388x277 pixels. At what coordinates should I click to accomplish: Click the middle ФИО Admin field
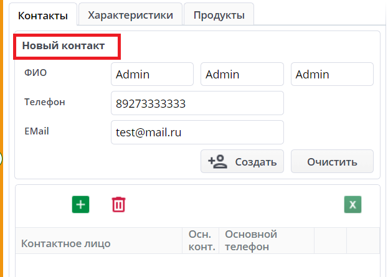tap(242, 75)
